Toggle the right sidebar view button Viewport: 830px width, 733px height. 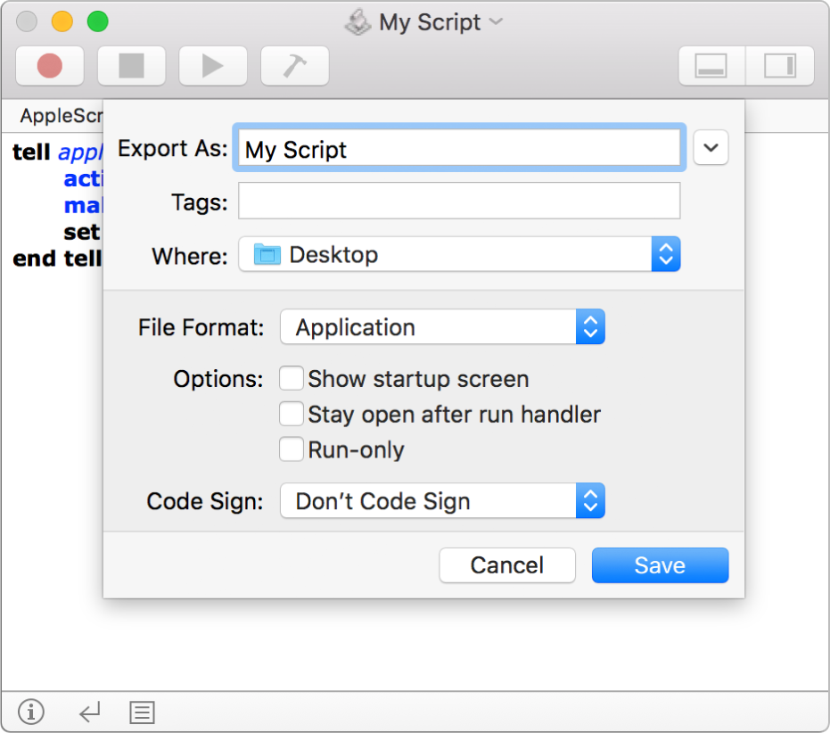(780, 66)
